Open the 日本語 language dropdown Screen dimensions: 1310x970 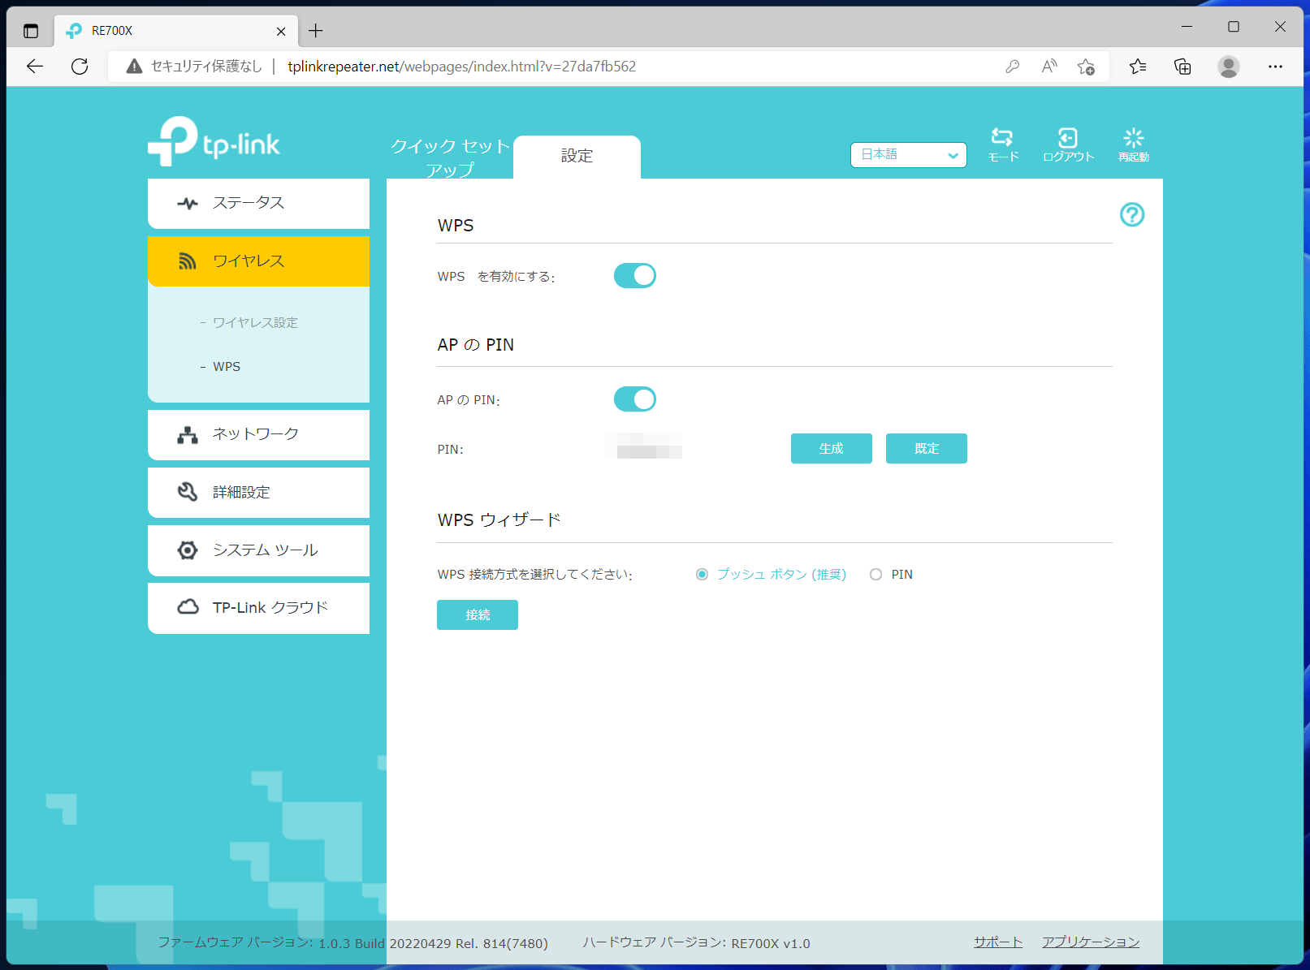point(908,154)
